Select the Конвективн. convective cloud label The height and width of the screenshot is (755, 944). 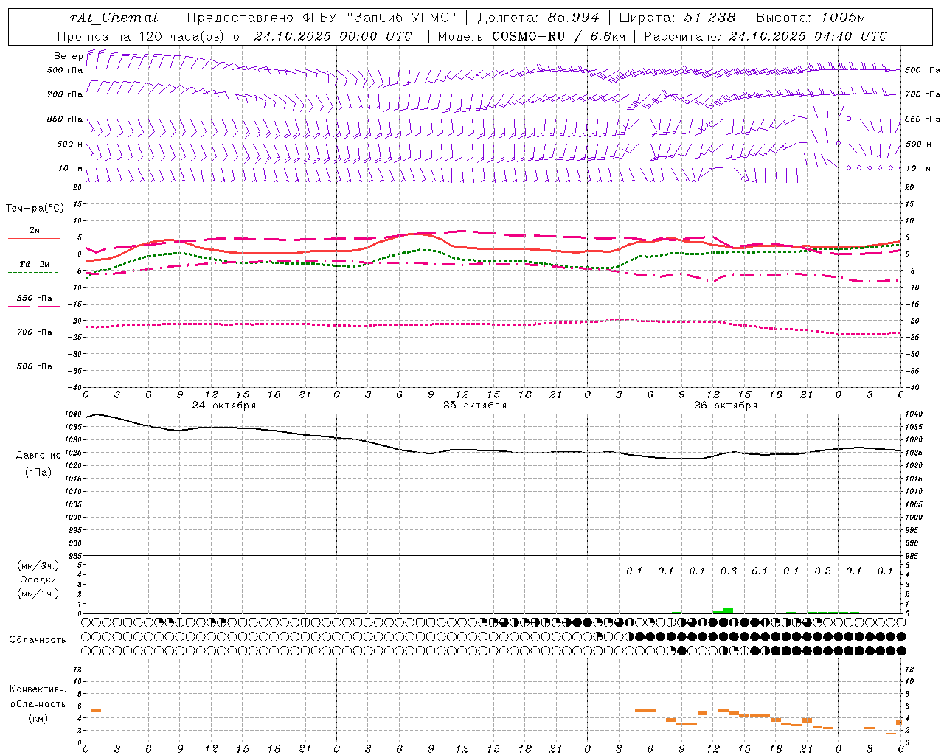pos(38,689)
